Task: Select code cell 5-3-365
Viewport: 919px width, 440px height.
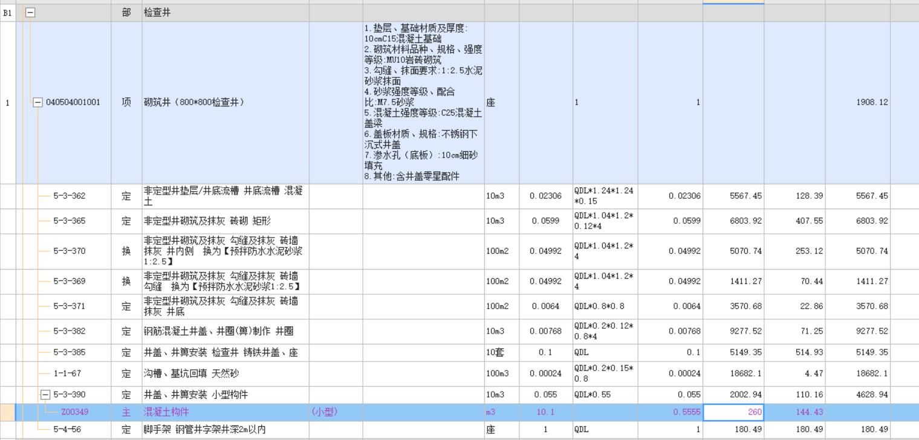Action: (70, 221)
